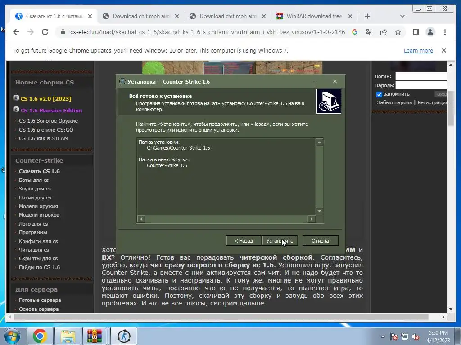Screen dimensions: 461x345
Task: Open Боты для cs link
Action: 33,180
